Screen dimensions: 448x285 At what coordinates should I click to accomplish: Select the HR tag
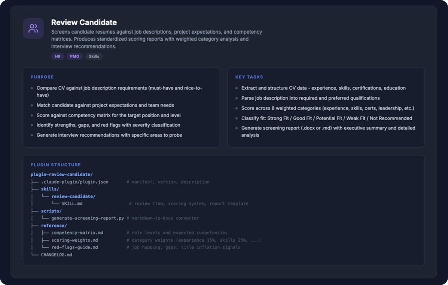tap(58, 56)
